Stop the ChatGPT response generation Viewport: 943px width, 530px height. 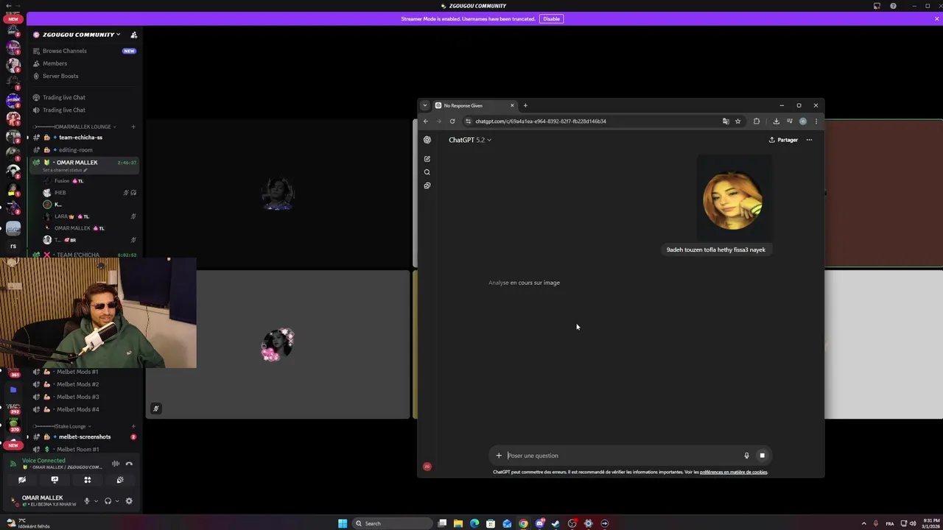pos(762,456)
